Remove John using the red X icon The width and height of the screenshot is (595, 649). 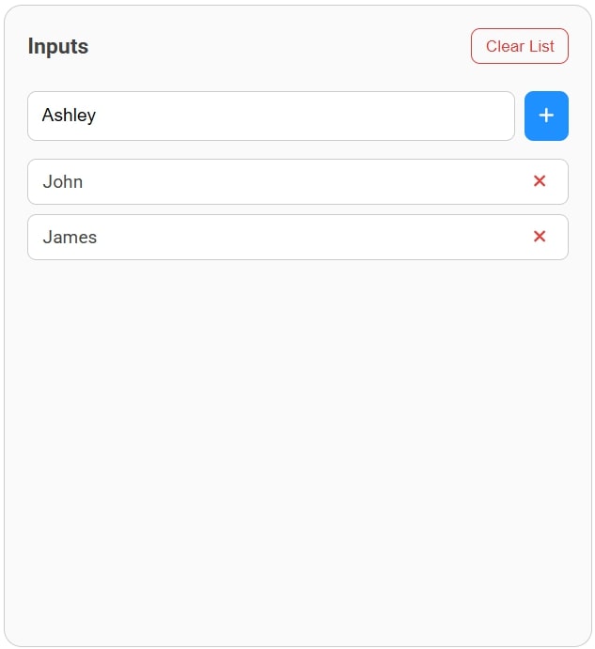[x=540, y=181]
